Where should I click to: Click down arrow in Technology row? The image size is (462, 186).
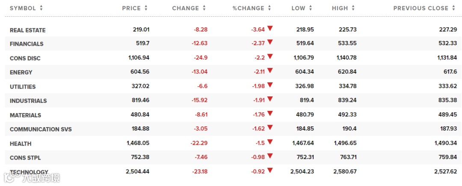[x=270, y=171]
